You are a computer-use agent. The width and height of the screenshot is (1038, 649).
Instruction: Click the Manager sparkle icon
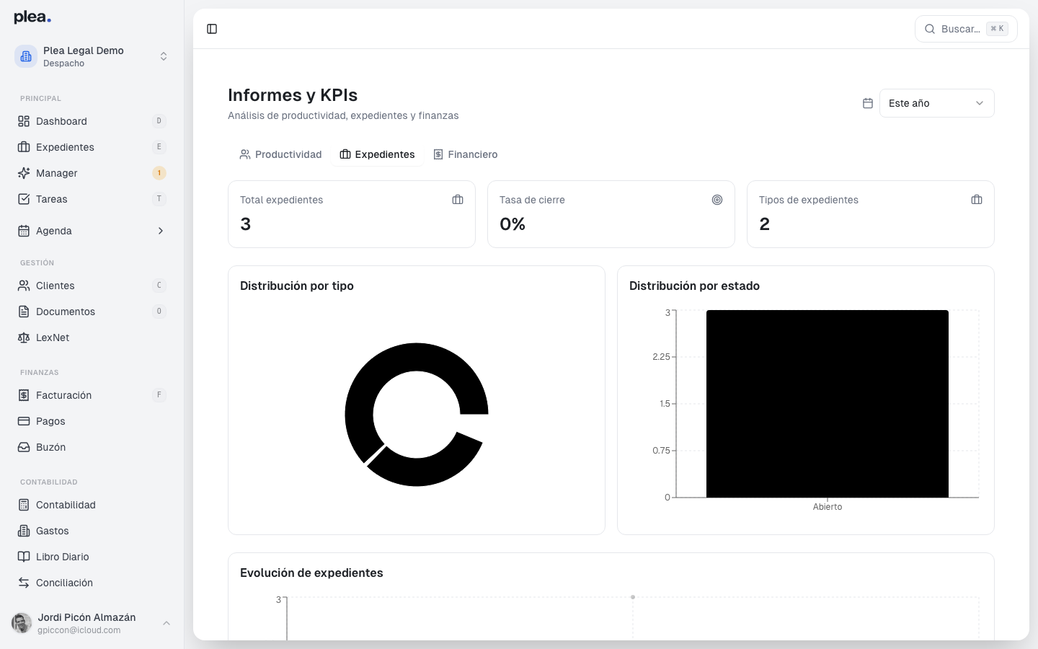(x=24, y=173)
